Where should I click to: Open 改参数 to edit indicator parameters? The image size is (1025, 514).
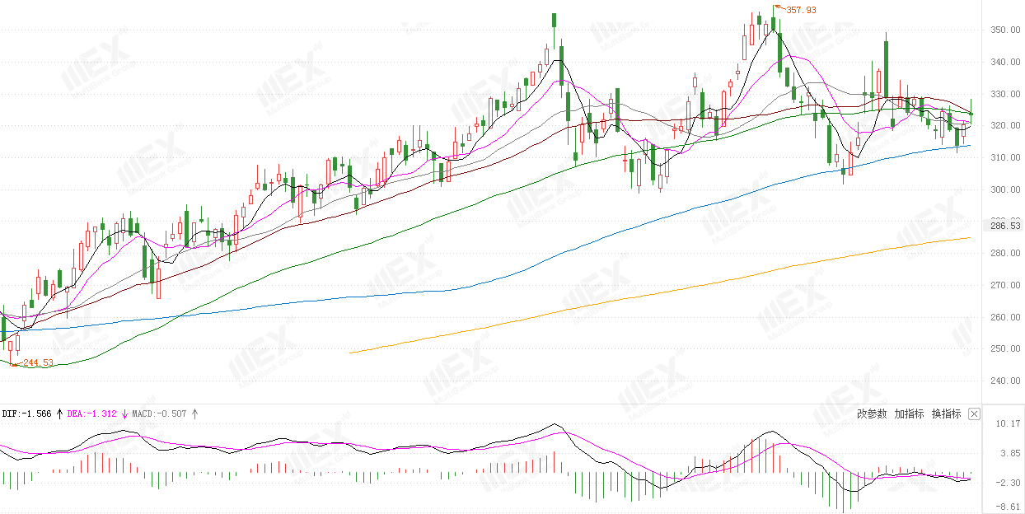(x=872, y=414)
